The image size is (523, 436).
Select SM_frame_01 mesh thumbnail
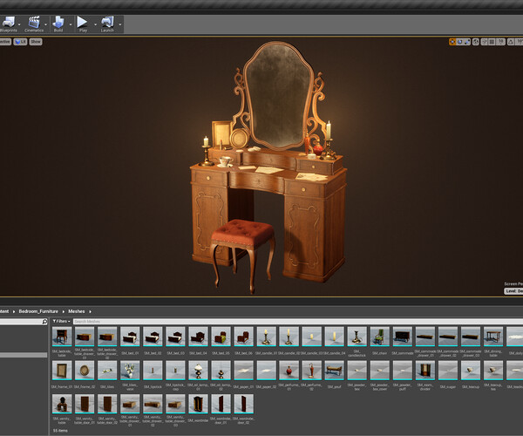click(x=62, y=371)
